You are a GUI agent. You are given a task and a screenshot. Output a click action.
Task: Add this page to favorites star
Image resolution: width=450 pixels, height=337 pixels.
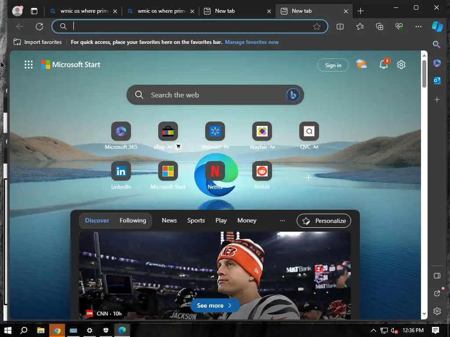click(316, 27)
